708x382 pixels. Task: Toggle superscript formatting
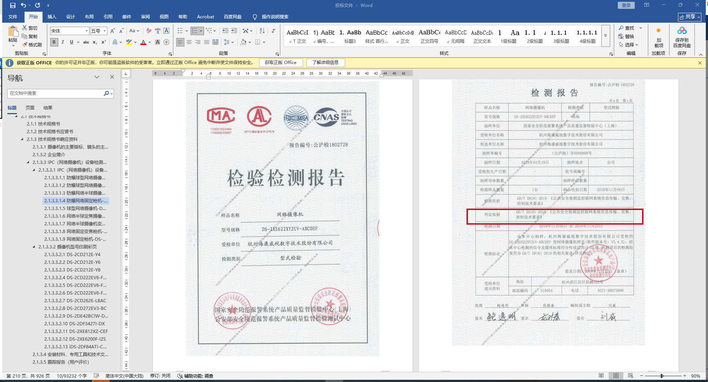[104, 42]
